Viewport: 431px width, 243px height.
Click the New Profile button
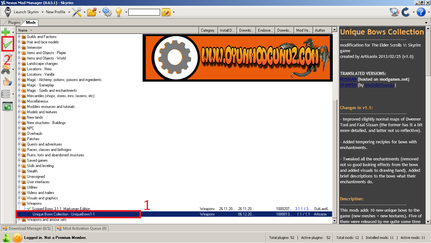click(56, 12)
